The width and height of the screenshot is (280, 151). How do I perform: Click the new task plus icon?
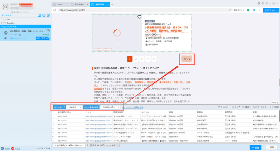point(44,15)
